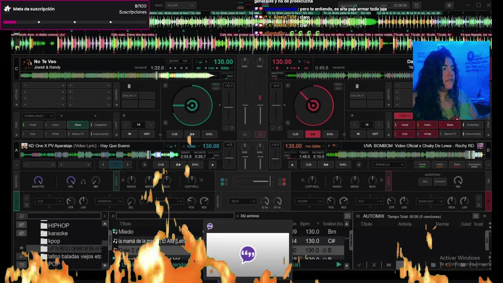Viewport: 503px width, 283px height.
Task: Click Artista column header in Automix
Action: pos(405,224)
